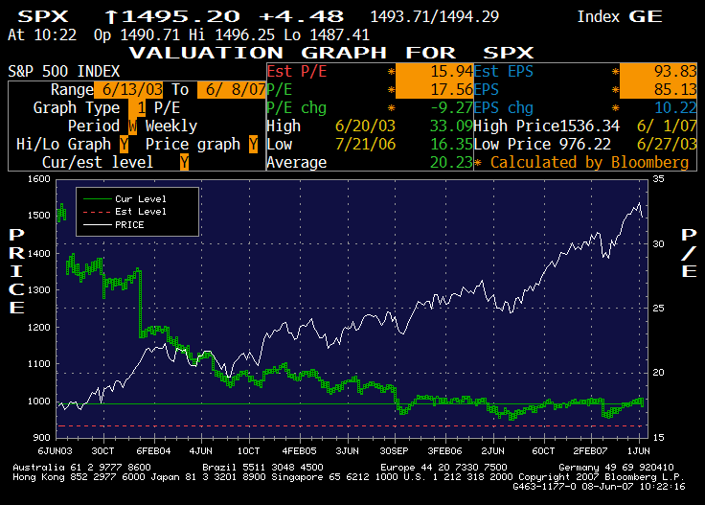The image size is (705, 505).
Task: Toggle the Cur/est level Y field
Action: 184,162
